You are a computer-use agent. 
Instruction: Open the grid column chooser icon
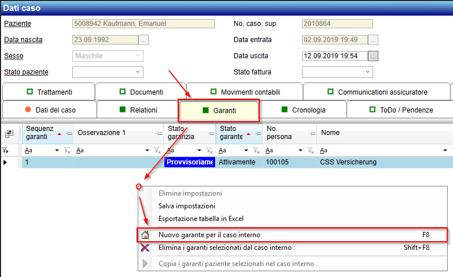pos(9,133)
